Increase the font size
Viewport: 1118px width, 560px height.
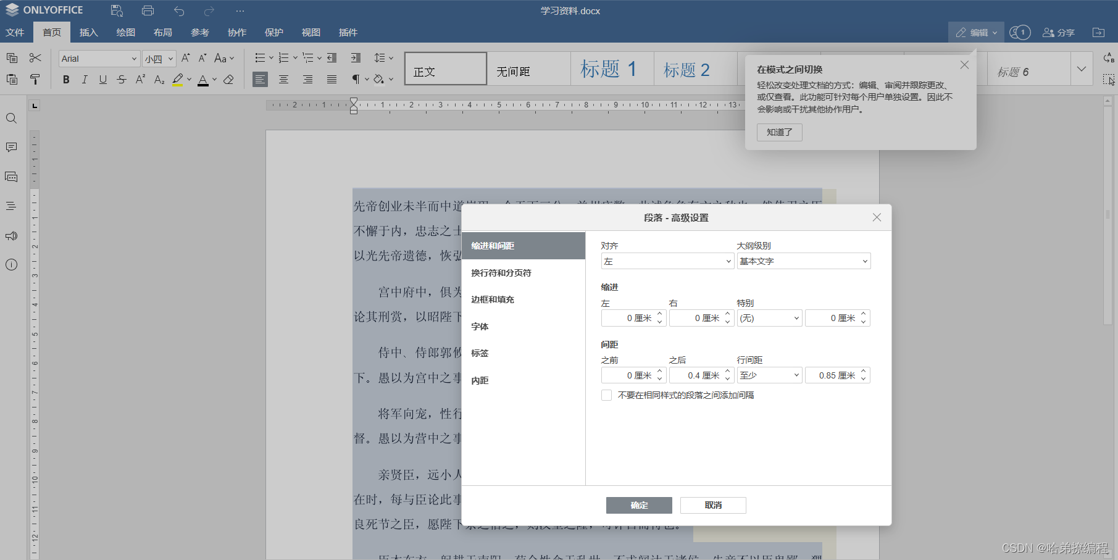pos(185,58)
